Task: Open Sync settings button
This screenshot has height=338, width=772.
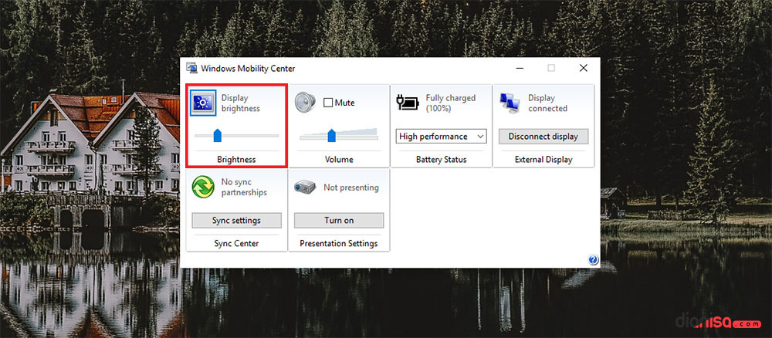Action: pyautogui.click(x=236, y=221)
